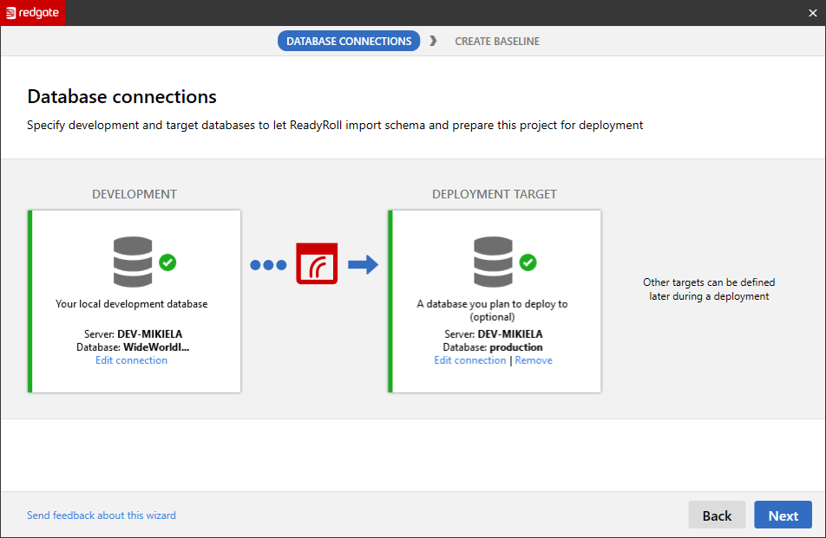
Task: Proceed by clicking Next
Action: 783,515
